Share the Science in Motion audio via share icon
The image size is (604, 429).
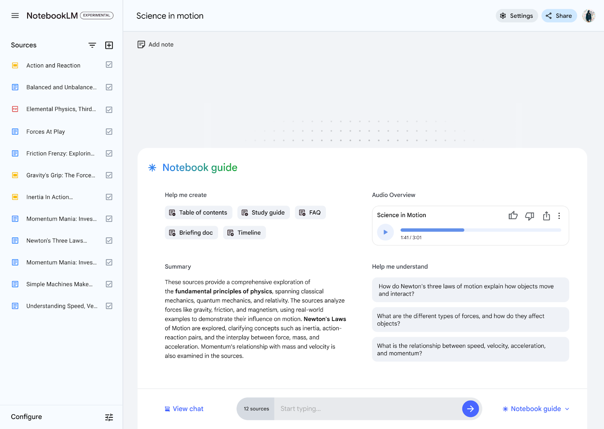[x=546, y=216]
